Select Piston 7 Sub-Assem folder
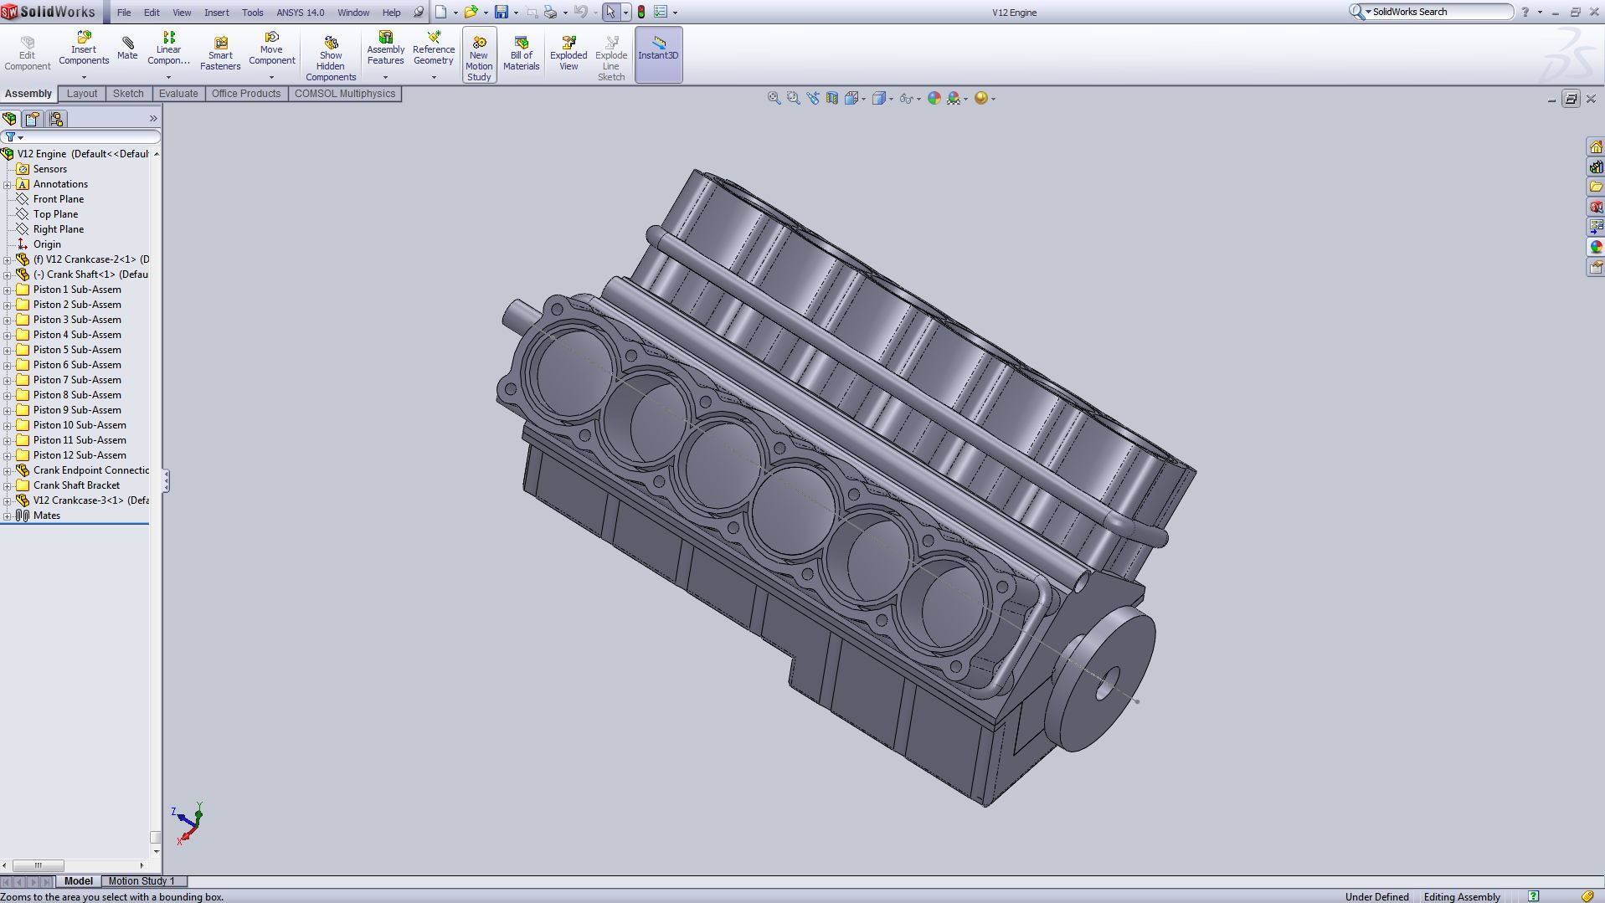 (69, 380)
